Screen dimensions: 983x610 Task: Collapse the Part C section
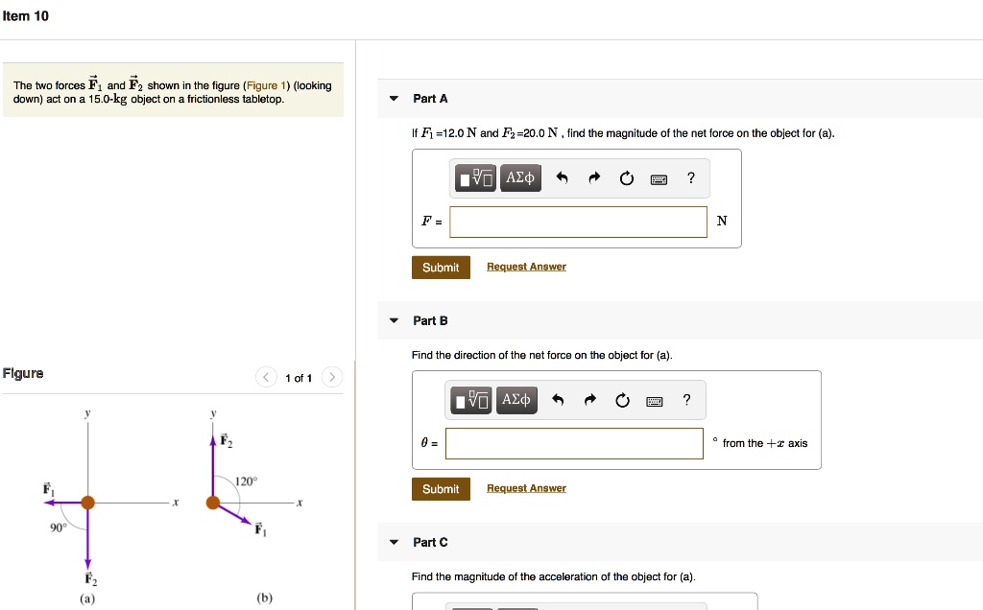[x=393, y=542]
